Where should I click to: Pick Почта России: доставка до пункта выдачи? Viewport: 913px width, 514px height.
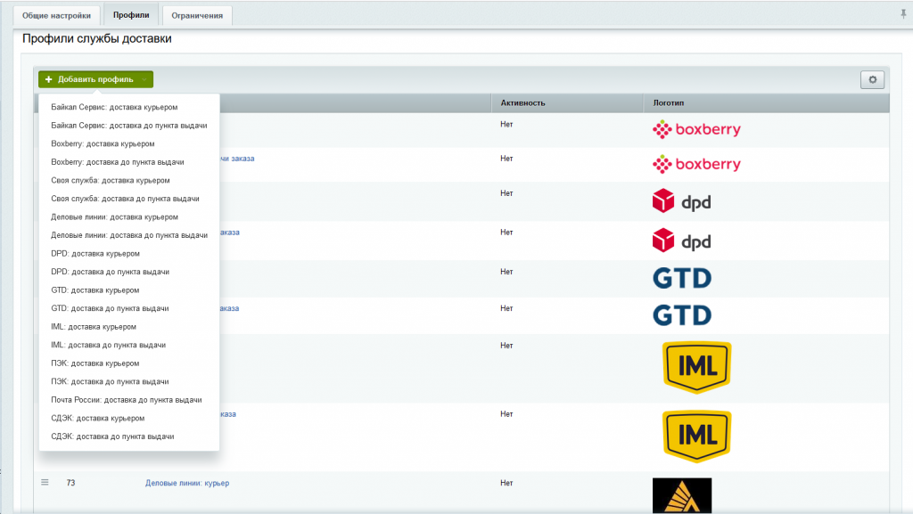[127, 400]
